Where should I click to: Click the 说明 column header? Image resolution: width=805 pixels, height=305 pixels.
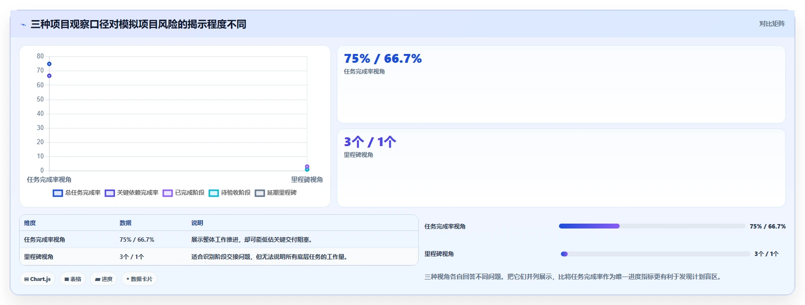[x=197, y=223]
